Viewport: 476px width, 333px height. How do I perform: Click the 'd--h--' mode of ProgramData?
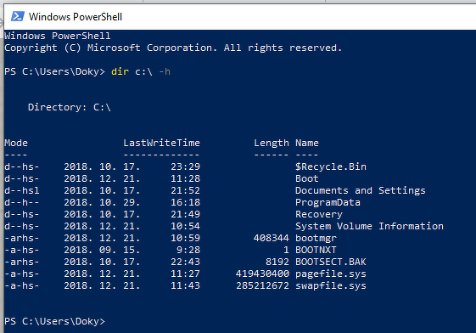tap(22, 202)
